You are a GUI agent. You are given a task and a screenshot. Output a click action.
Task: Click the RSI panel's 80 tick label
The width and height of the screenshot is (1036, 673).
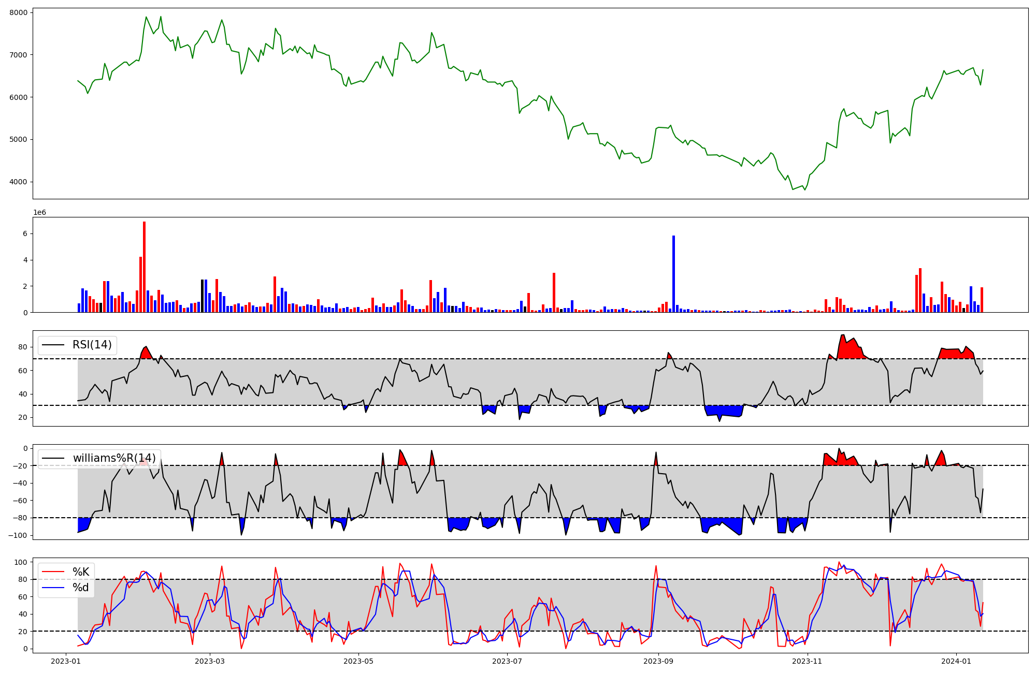coord(23,347)
